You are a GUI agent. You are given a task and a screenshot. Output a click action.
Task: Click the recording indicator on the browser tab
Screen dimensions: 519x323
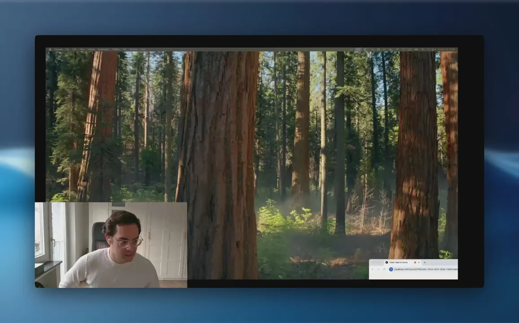click(x=415, y=262)
